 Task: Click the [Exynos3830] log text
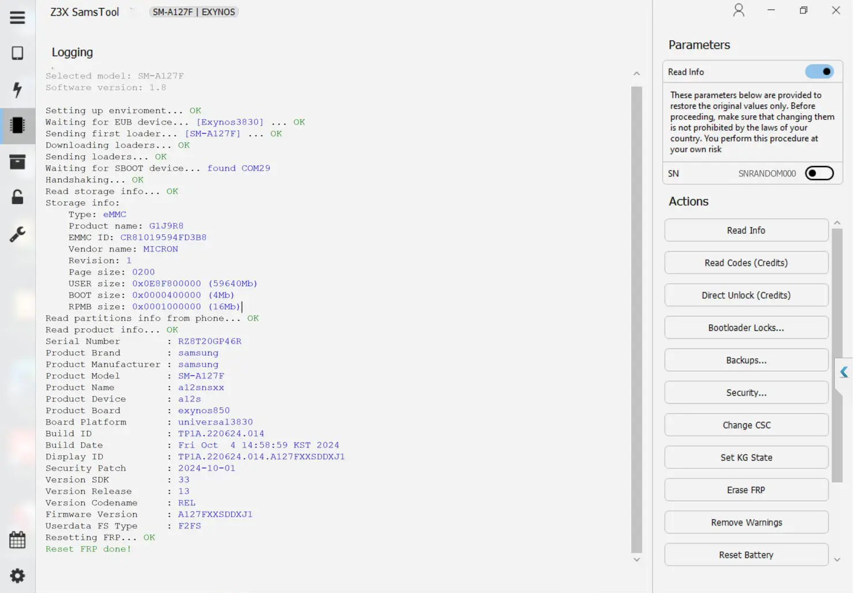coord(230,122)
